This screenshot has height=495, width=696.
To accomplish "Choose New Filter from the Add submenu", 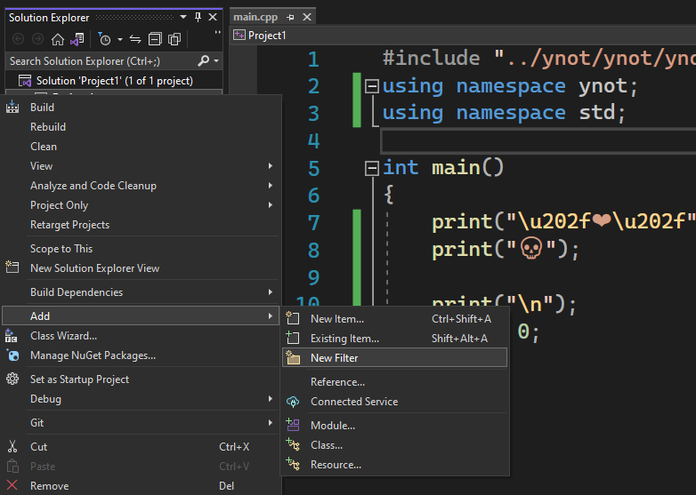I will pyautogui.click(x=335, y=358).
